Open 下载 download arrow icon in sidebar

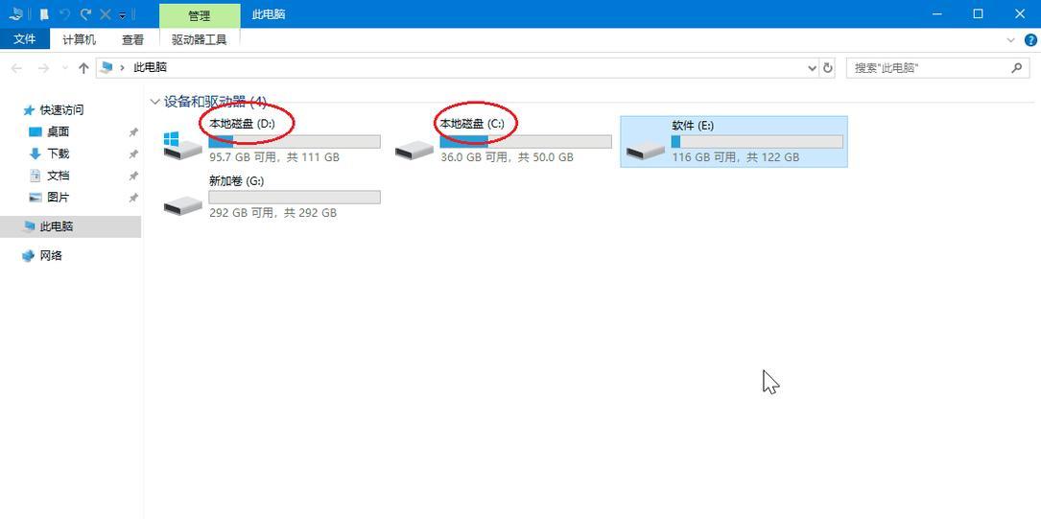point(35,154)
